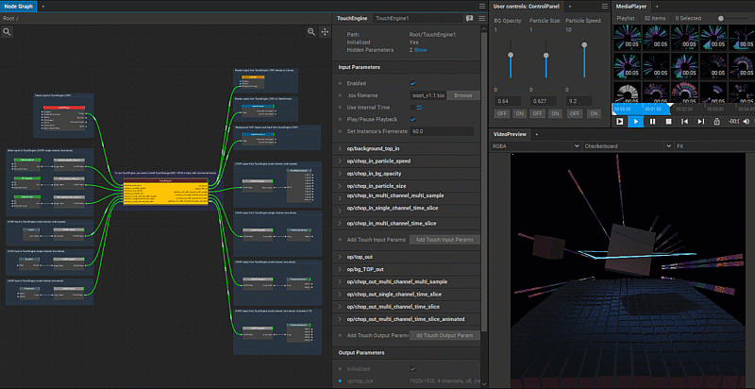Stop media playback
The width and height of the screenshot is (755, 389).
[x=668, y=121]
